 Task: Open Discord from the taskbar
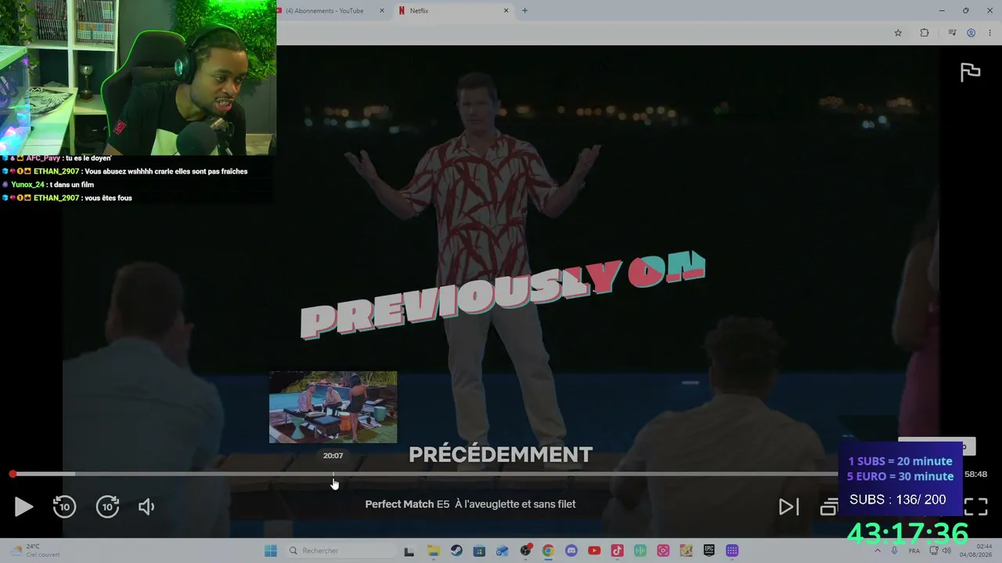tap(571, 550)
